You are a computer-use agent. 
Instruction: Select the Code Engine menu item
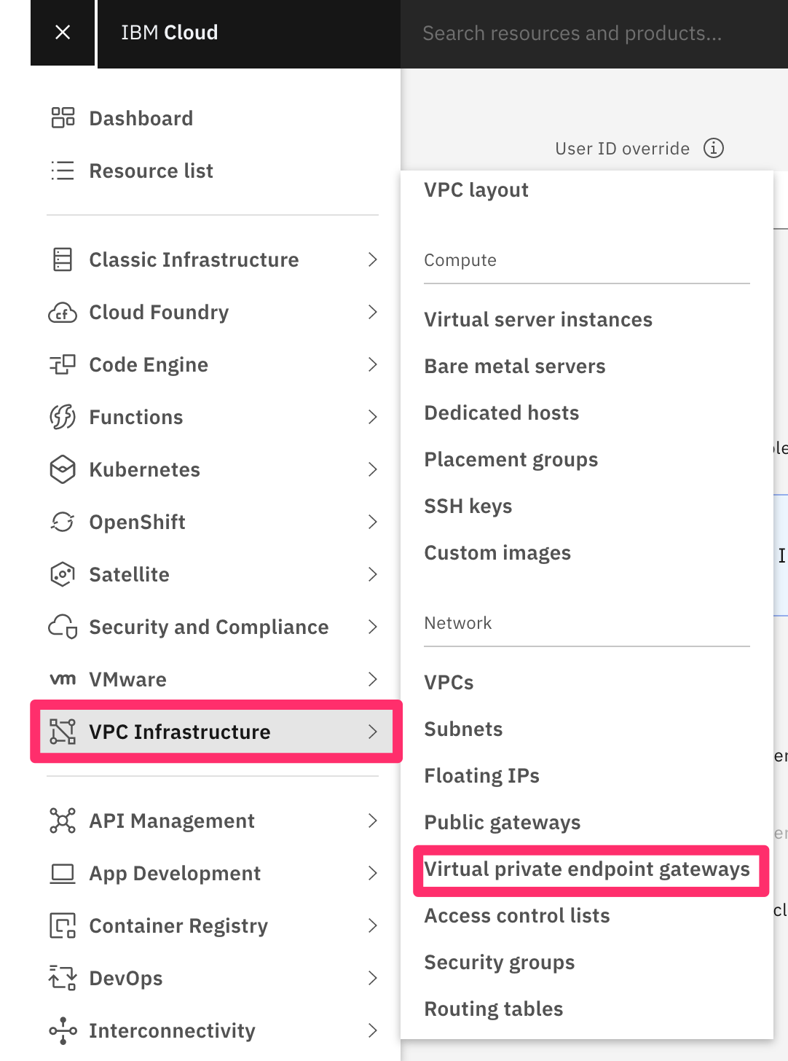[x=149, y=364]
